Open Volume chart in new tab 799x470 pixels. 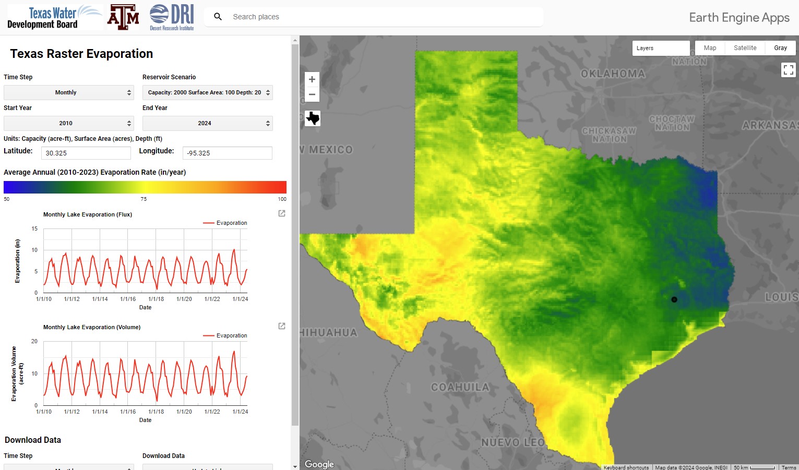(282, 326)
